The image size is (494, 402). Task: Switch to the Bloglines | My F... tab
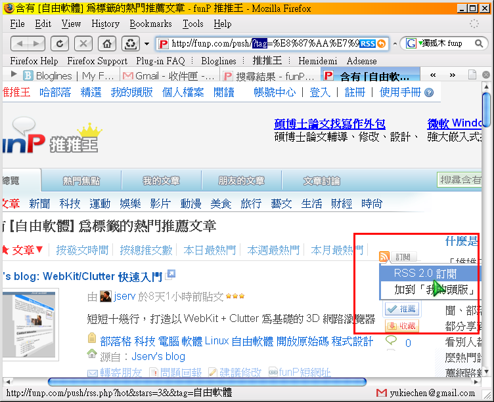click(69, 76)
